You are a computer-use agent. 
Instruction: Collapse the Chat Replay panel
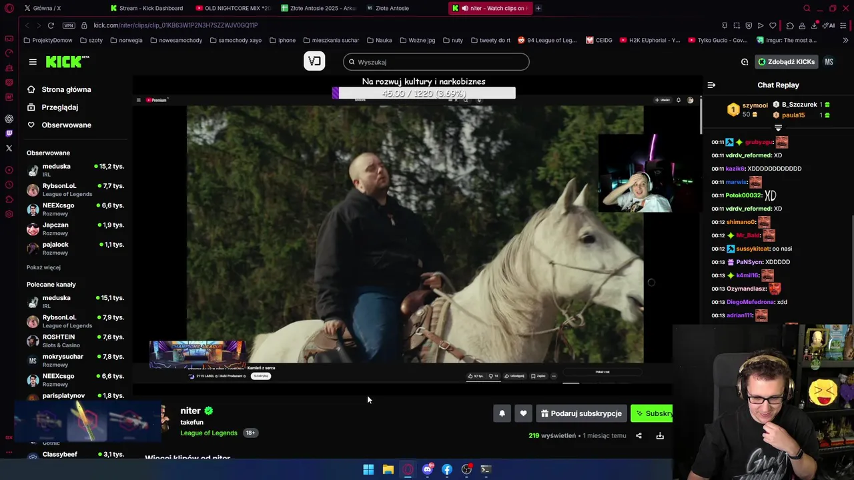coord(711,85)
